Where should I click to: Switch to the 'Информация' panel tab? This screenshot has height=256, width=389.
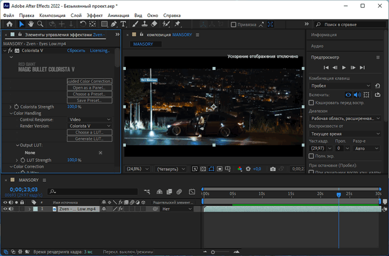tap(324, 35)
